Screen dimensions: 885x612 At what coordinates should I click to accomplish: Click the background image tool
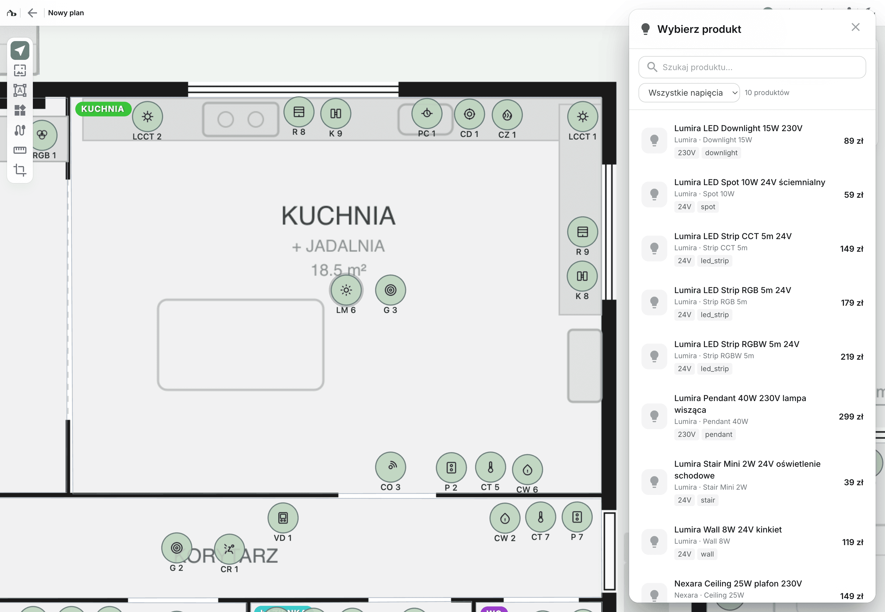(x=20, y=70)
